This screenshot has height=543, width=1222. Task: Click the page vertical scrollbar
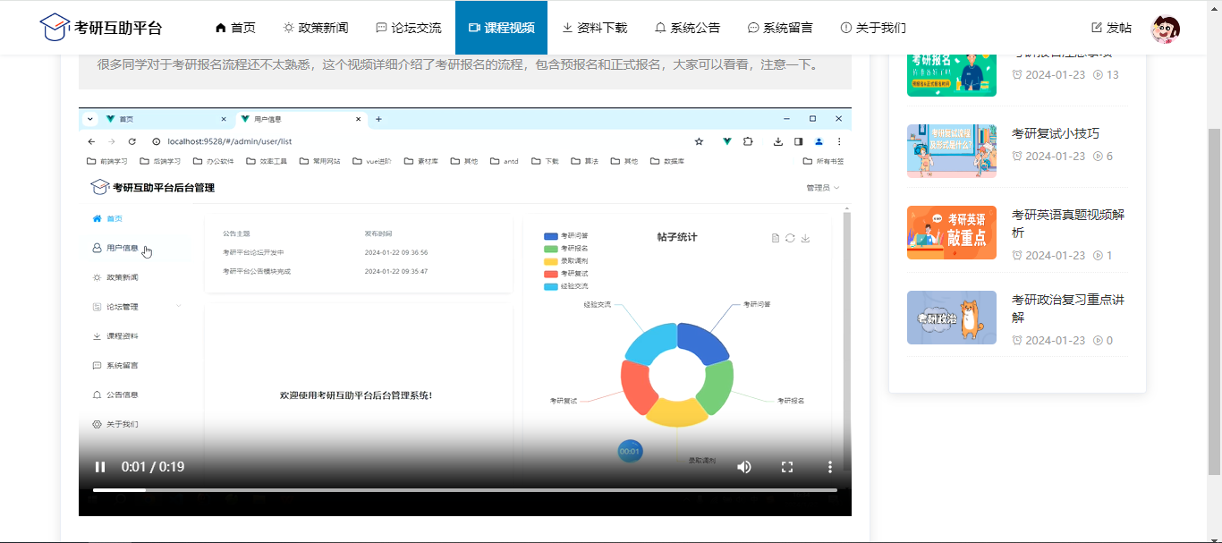coord(1214,295)
